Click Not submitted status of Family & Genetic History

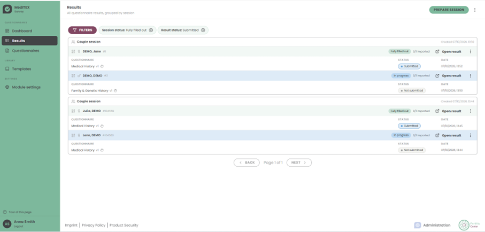[x=412, y=91]
